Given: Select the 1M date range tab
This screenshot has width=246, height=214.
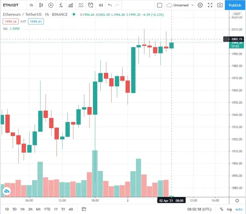Looking at the screenshot, I should tap(22, 209).
